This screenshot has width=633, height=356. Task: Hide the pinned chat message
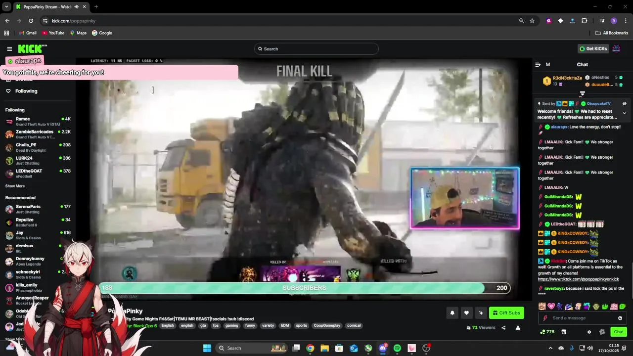point(624,104)
